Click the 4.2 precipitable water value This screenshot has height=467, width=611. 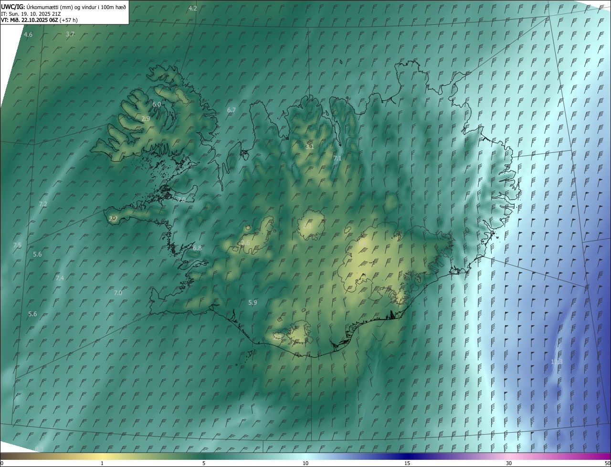point(193,8)
